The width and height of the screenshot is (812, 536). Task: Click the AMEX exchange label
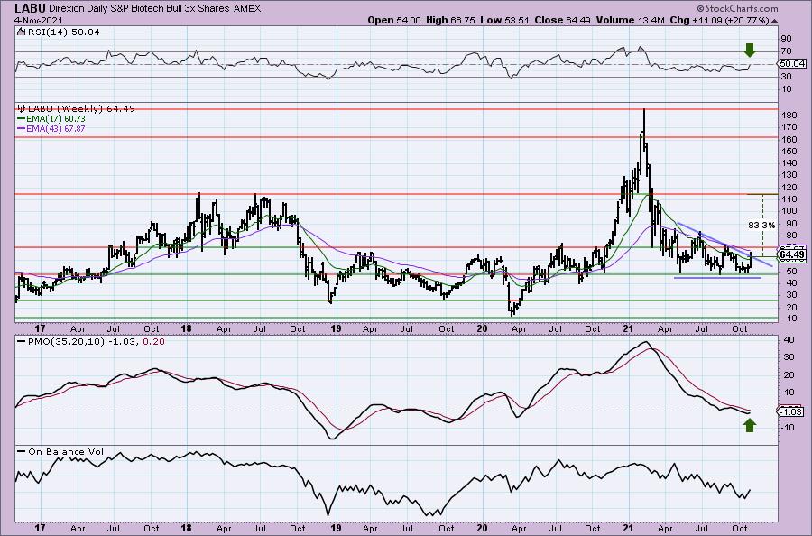(x=247, y=9)
